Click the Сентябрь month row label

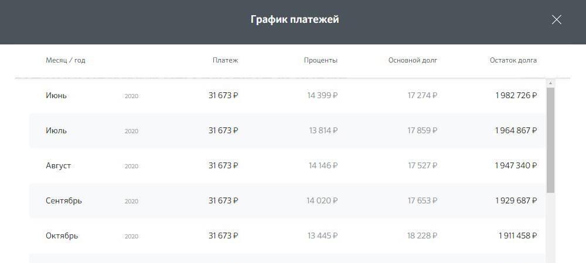pos(64,200)
